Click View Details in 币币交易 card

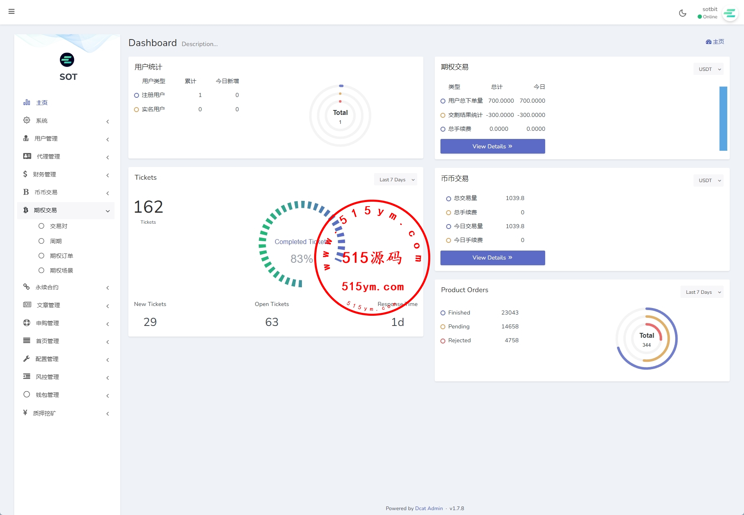coord(492,258)
